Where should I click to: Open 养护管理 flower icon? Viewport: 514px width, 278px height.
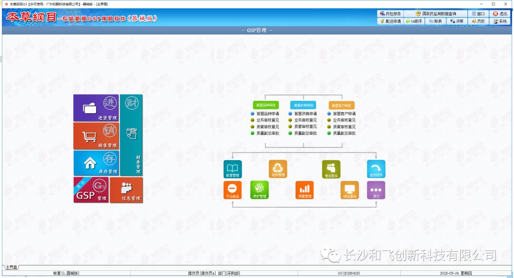tap(259, 190)
